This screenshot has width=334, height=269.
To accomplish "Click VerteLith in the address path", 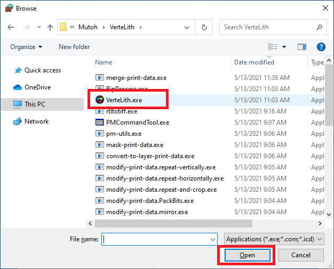I will pyautogui.click(x=122, y=27).
